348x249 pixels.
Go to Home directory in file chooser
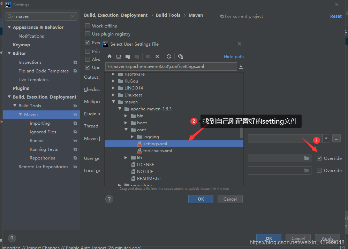click(x=109, y=56)
